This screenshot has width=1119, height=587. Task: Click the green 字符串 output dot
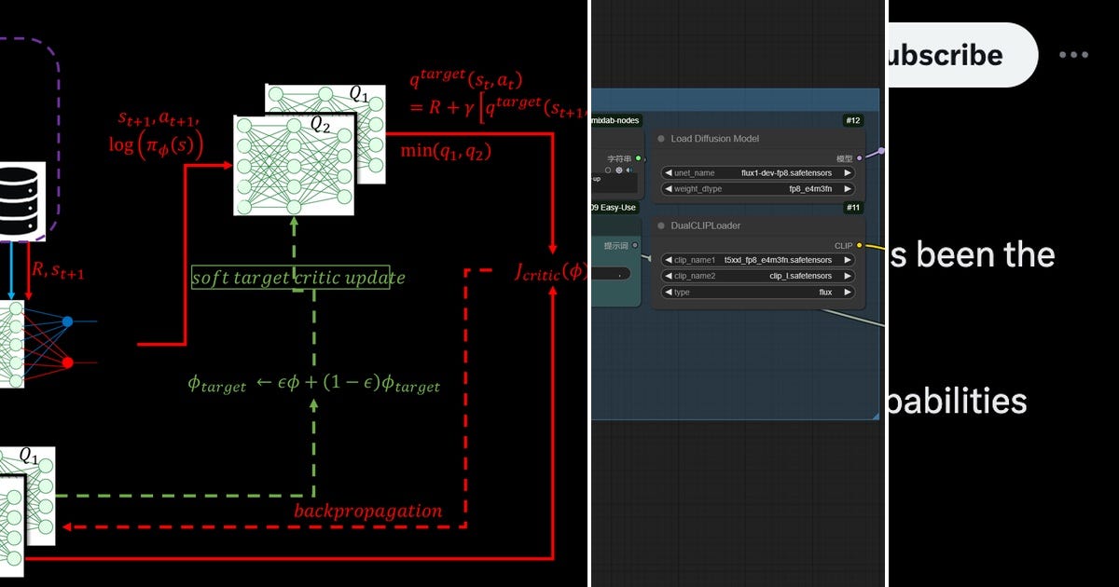click(637, 157)
